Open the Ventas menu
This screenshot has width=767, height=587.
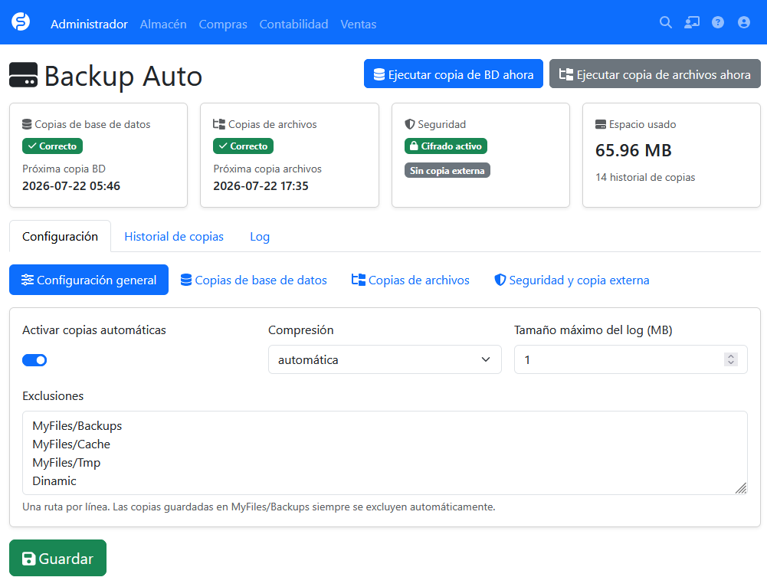(359, 24)
